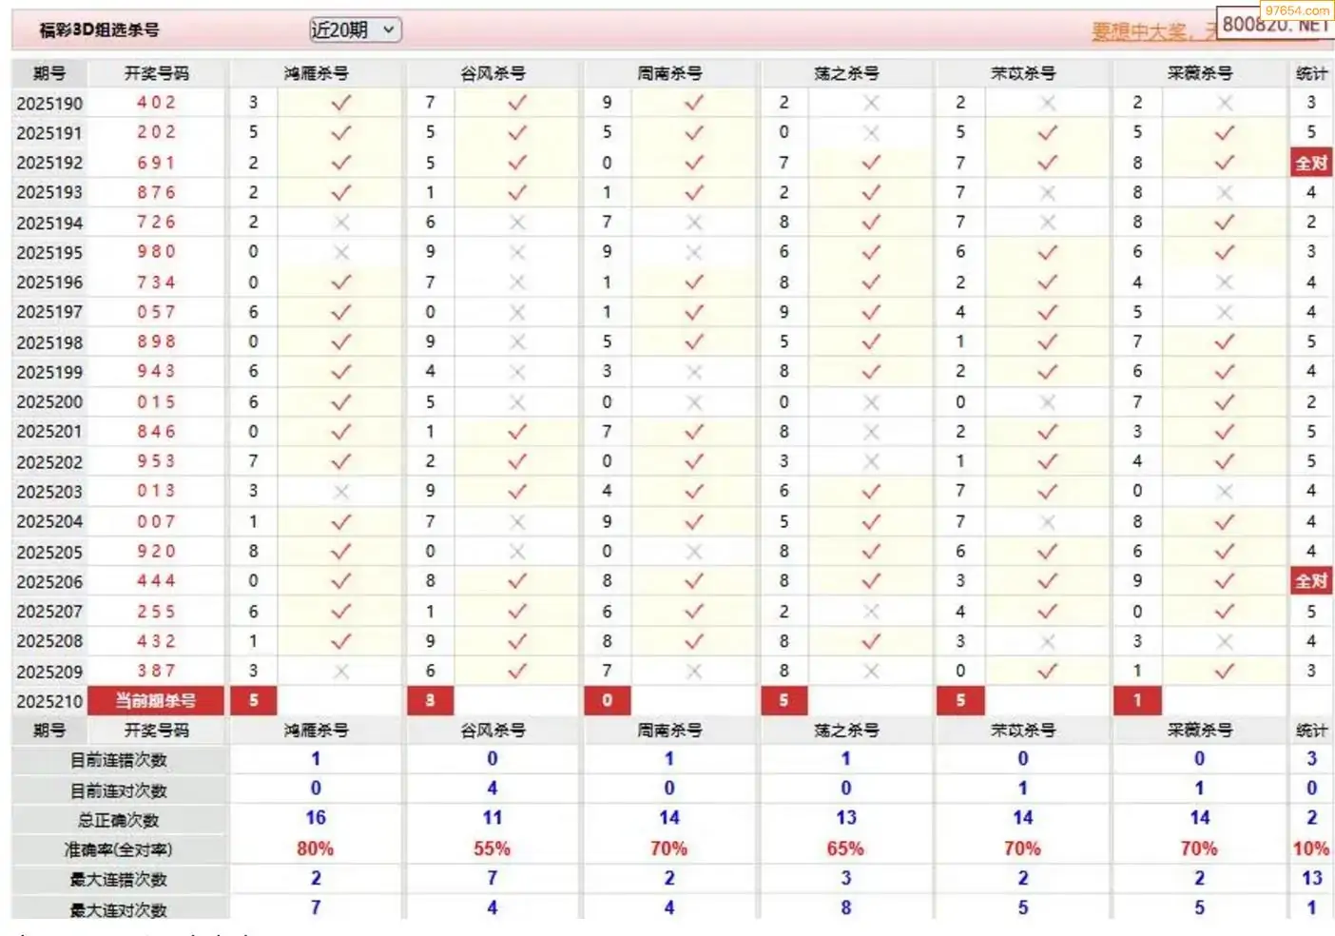Open the 近20期 period range dropdown
Image resolution: width=1335 pixels, height=936 pixels.
(x=356, y=30)
